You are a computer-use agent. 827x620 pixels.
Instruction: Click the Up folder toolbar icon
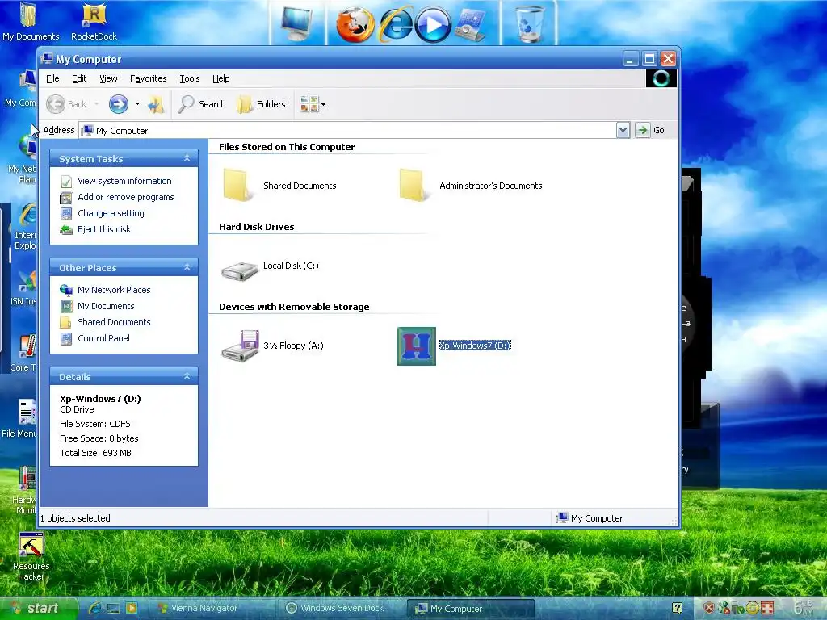(x=156, y=104)
